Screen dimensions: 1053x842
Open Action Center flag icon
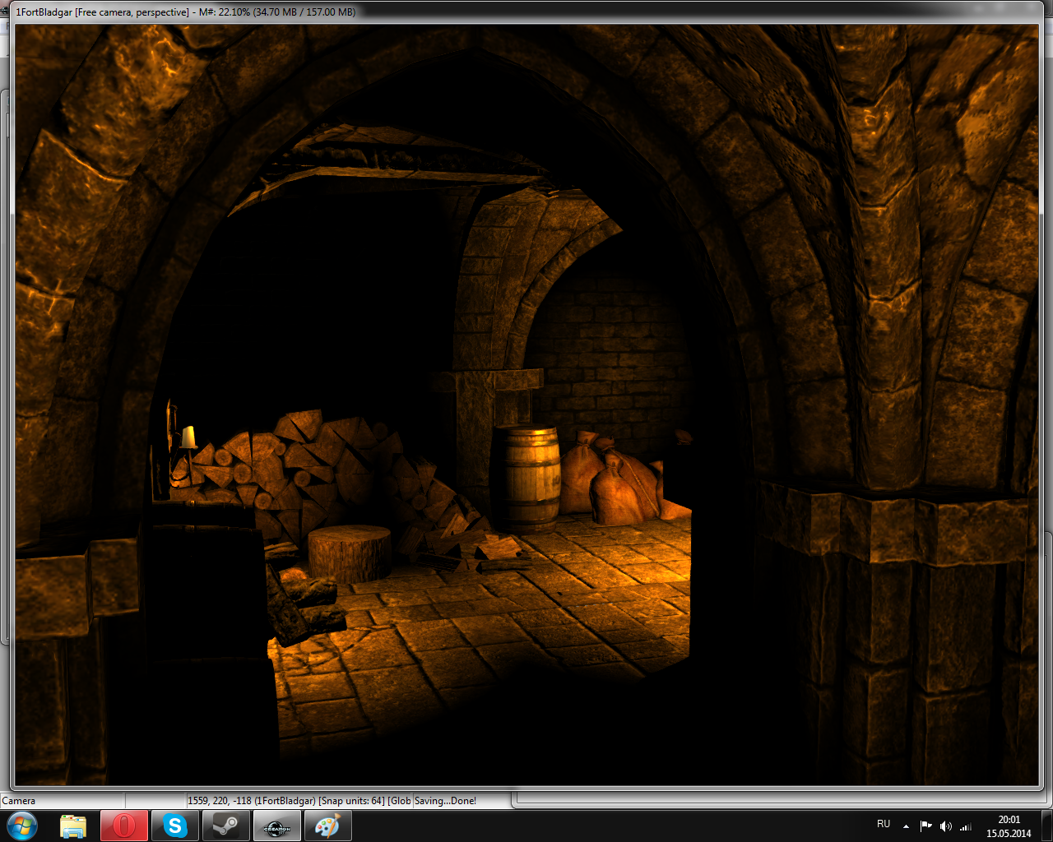click(x=926, y=826)
